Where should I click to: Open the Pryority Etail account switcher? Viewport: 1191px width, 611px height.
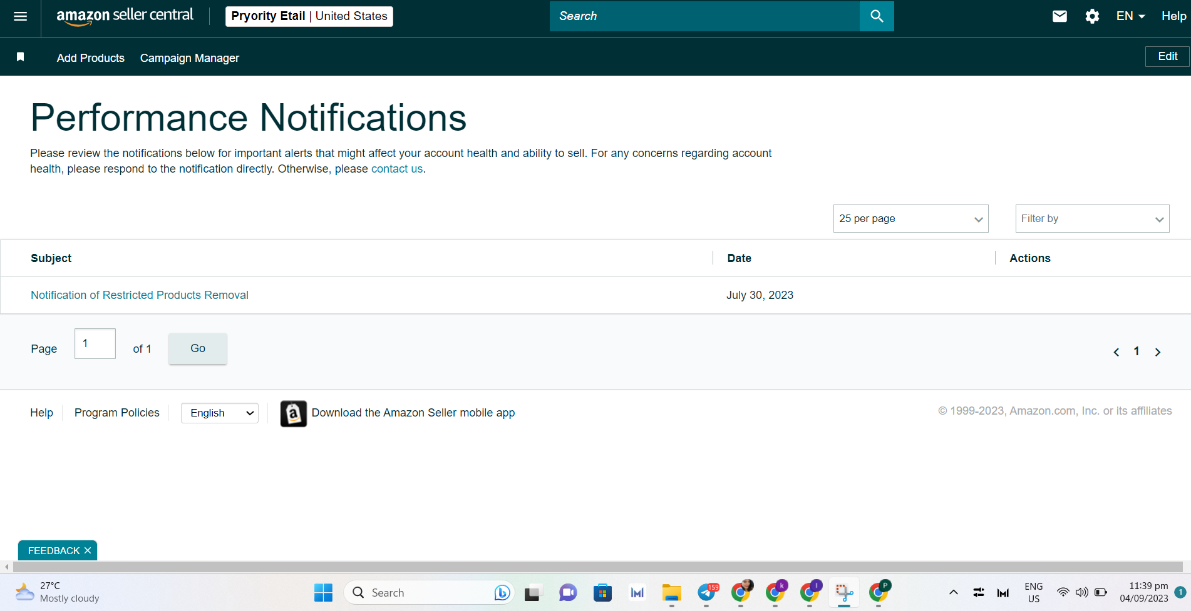pyautogui.click(x=309, y=16)
